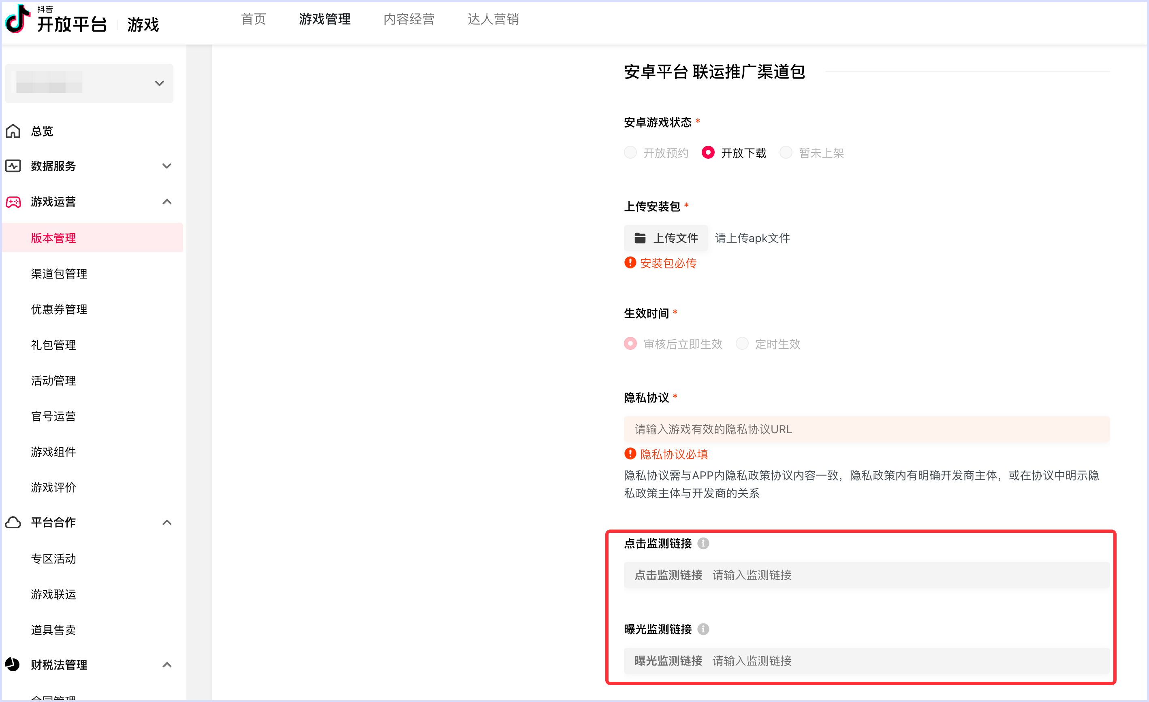Open 游戏联运 in sidebar

tap(53, 594)
